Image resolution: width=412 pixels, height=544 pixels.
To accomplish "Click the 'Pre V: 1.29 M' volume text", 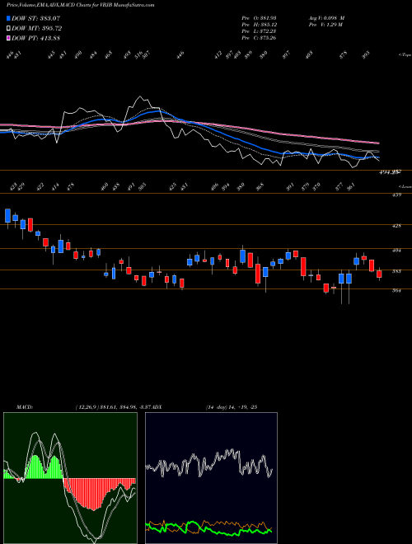I will click(x=325, y=25).
